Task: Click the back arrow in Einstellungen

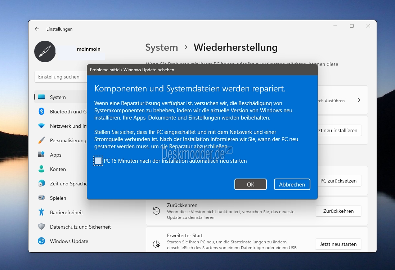Action: pos(37,29)
